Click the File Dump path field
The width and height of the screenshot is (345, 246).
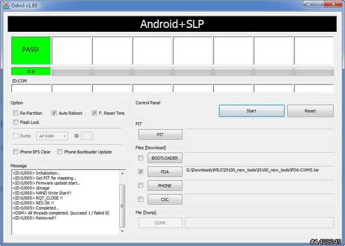click(259, 223)
